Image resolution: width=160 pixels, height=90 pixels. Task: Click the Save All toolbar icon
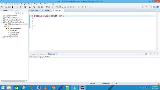(x=9, y=7)
